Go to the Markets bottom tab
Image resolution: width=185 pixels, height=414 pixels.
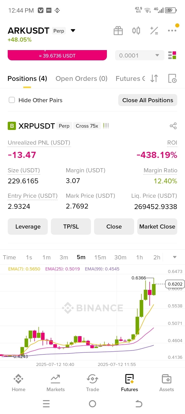tap(55, 383)
